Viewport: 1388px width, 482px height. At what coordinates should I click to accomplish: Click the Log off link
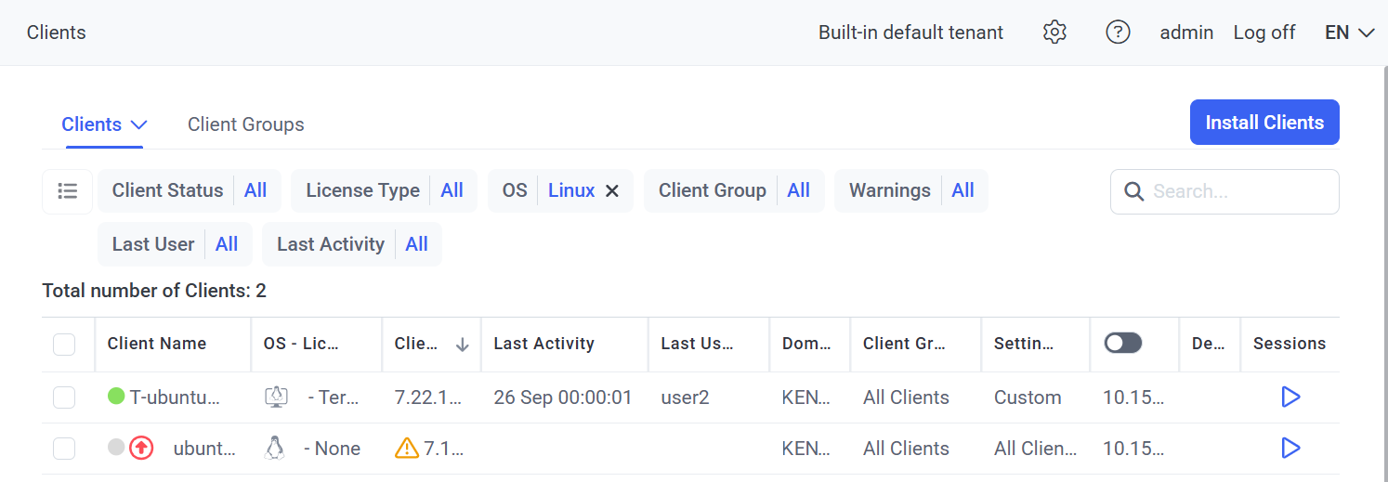point(1264,33)
